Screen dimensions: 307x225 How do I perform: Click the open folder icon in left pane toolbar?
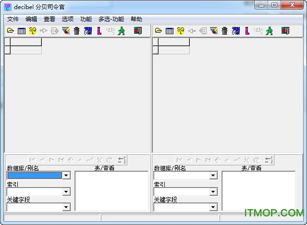11,31
